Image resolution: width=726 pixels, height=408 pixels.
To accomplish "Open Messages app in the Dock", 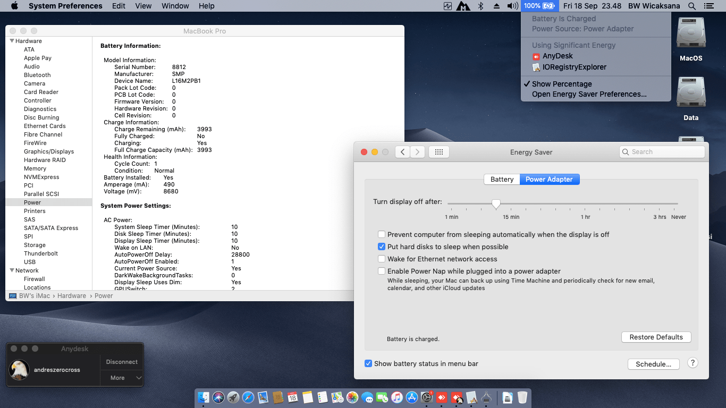I will (x=367, y=397).
